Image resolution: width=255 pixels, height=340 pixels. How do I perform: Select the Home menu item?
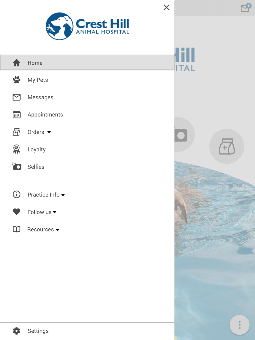87,63
